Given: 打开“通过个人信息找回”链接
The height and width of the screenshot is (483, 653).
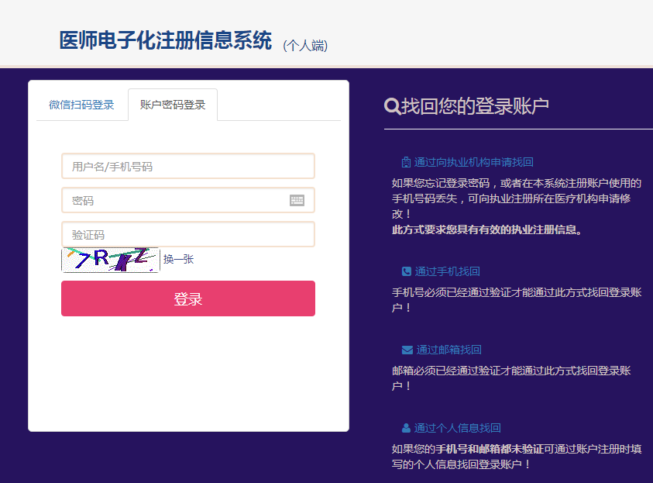Looking at the screenshot, I should pyautogui.click(x=457, y=427).
